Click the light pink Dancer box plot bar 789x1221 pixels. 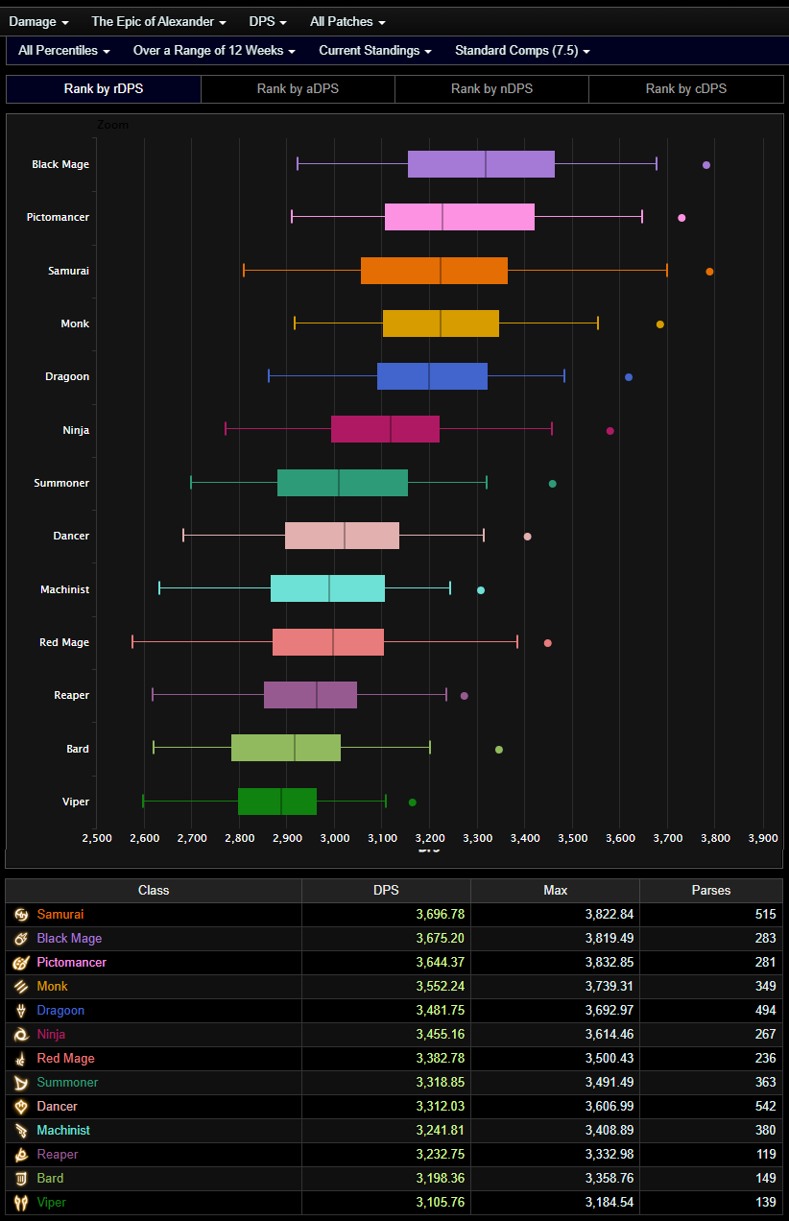tap(342, 536)
